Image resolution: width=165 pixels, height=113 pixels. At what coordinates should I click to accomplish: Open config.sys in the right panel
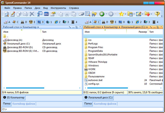(x=94, y=84)
